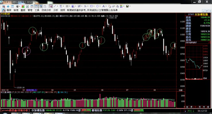
Task: Toggle the highlighted chart window layout button
Action: coord(36,6)
